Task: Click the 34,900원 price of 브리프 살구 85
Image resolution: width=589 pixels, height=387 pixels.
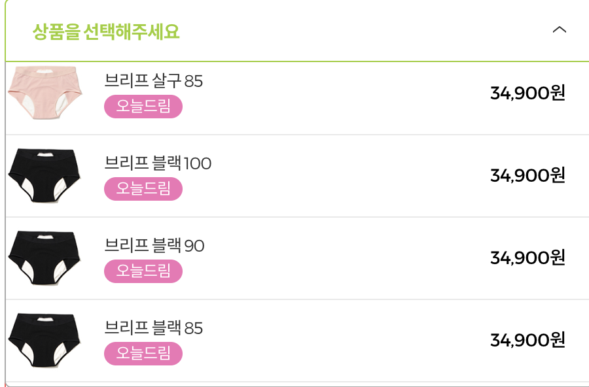Action: coord(527,93)
